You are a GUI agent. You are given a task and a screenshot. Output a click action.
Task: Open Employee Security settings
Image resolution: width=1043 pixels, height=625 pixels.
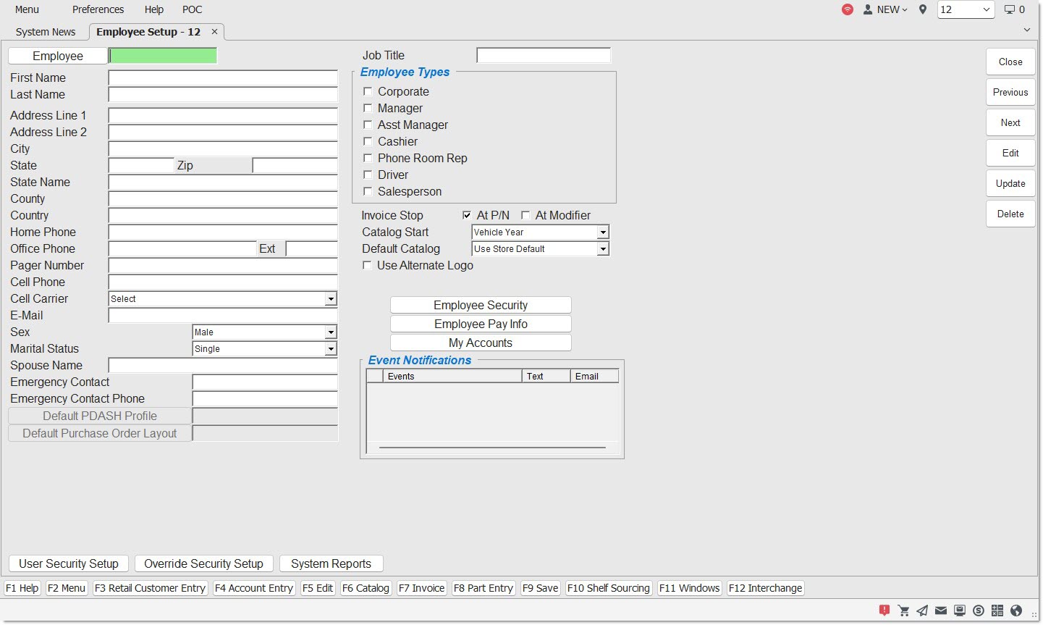click(481, 305)
